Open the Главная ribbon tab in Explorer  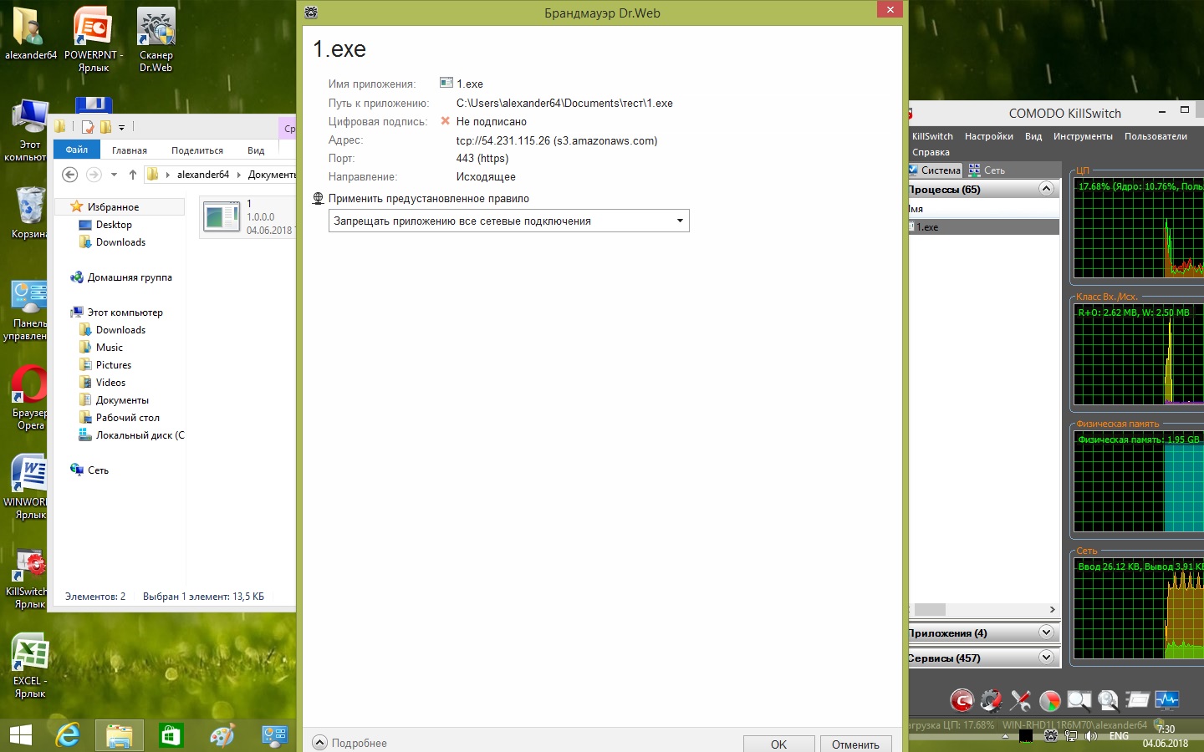tap(130, 150)
